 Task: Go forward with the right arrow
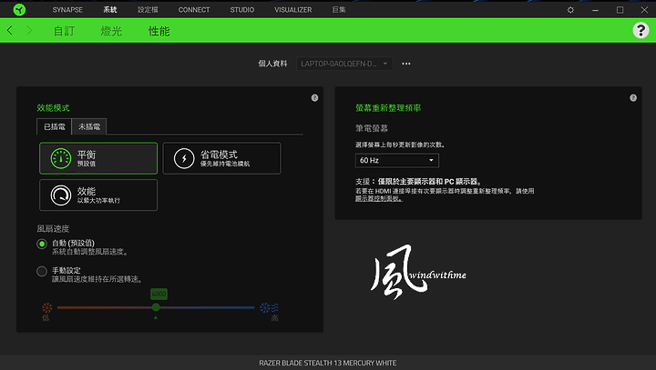pyautogui.click(x=29, y=31)
